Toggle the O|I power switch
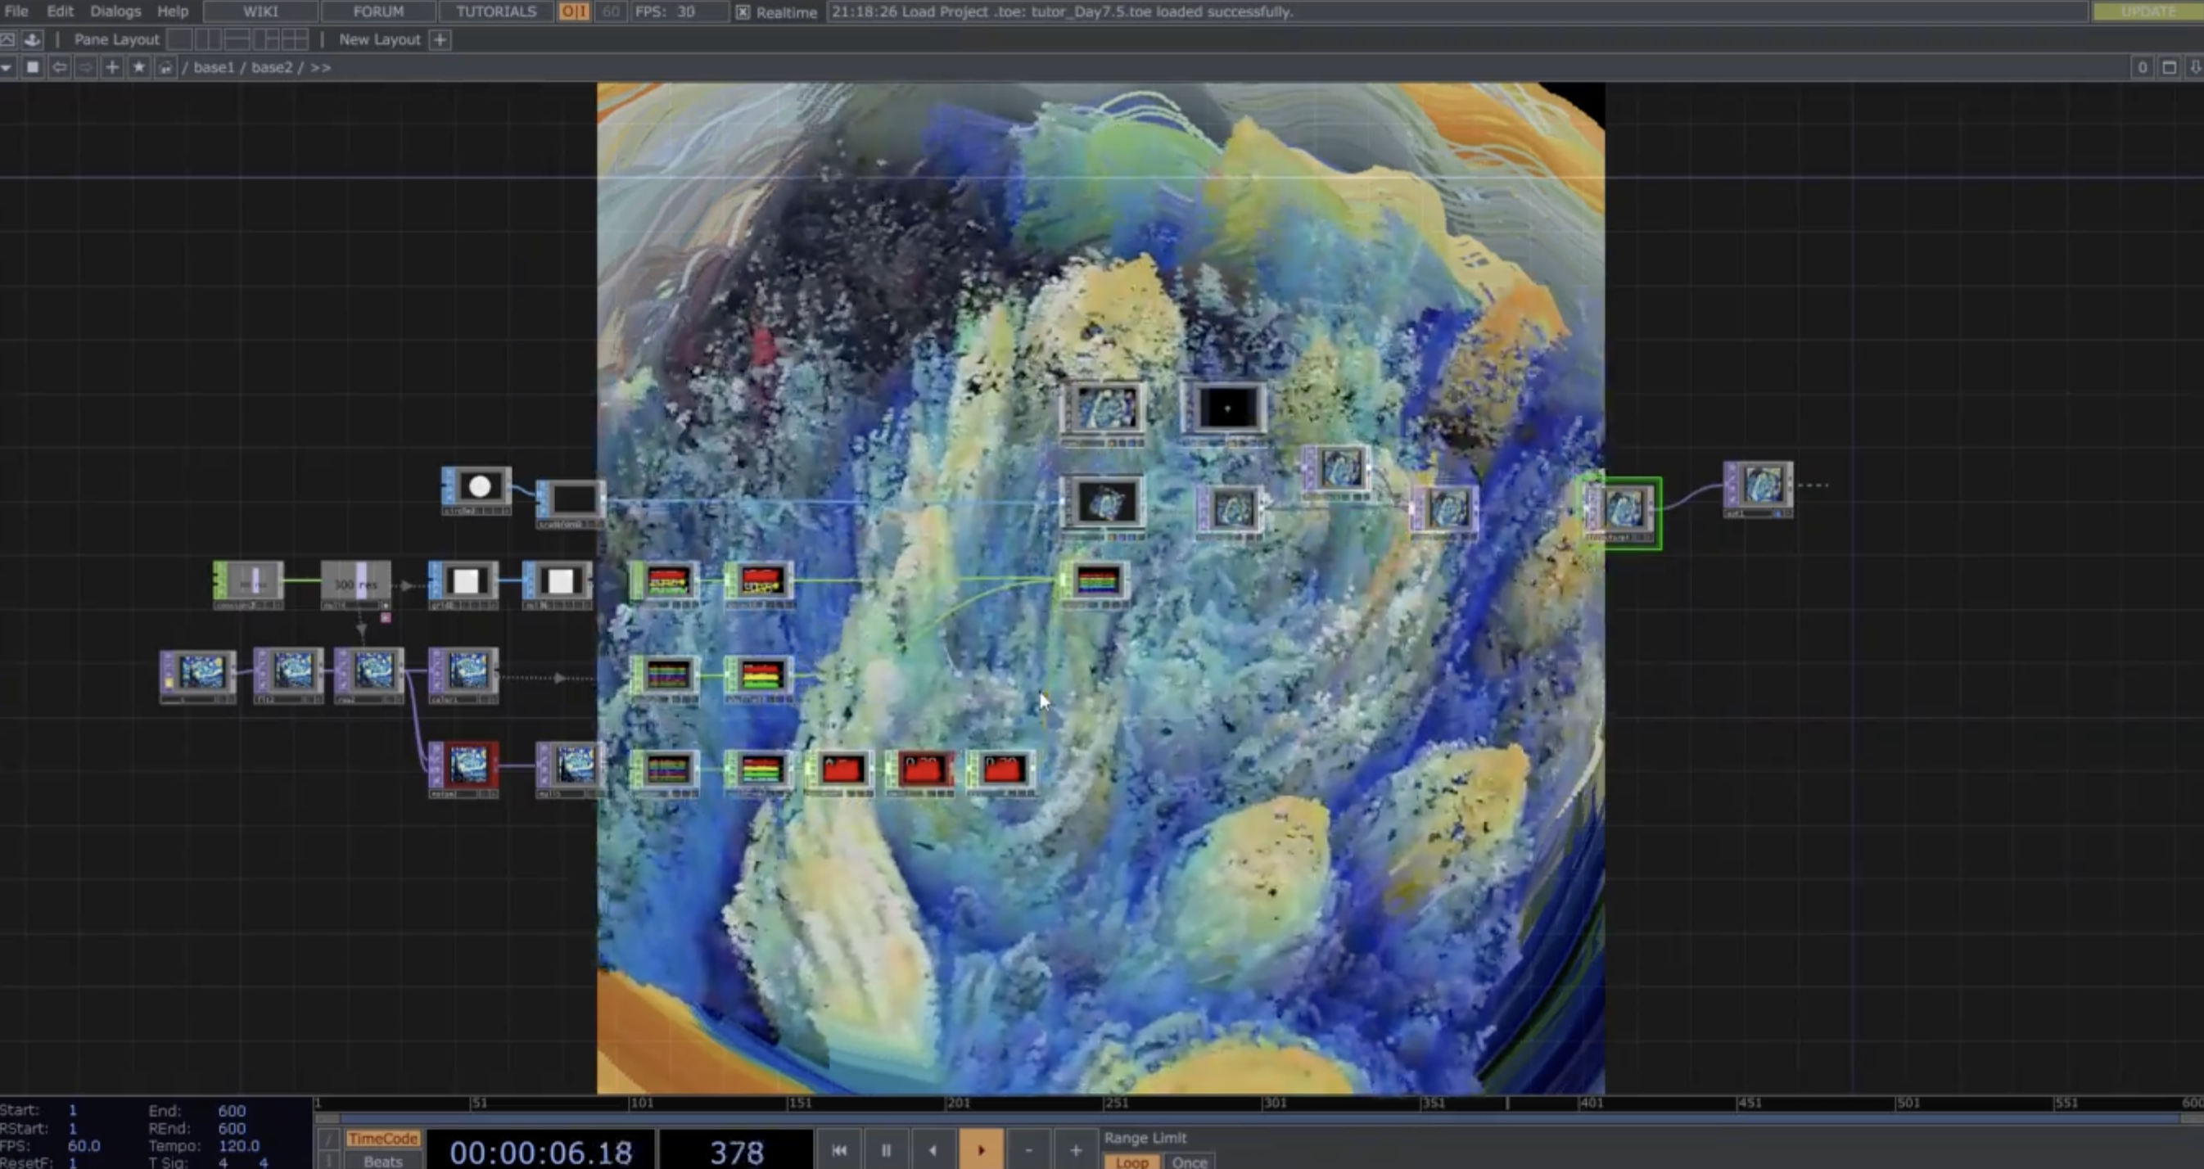 573,11
